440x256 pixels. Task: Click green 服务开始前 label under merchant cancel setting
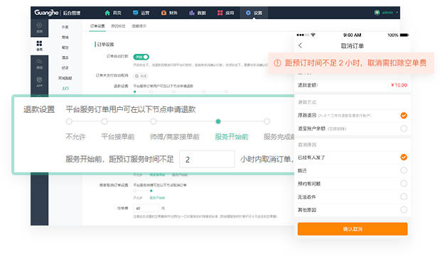(157, 198)
